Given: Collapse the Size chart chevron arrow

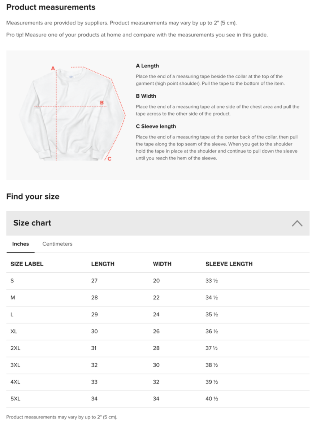Looking at the screenshot, I should pyautogui.click(x=297, y=223).
